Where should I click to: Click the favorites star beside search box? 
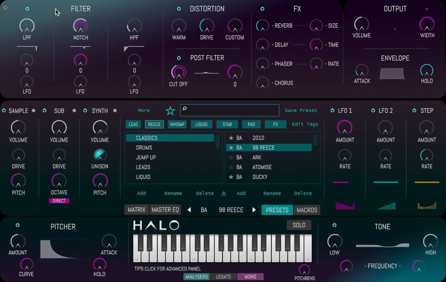[170, 111]
